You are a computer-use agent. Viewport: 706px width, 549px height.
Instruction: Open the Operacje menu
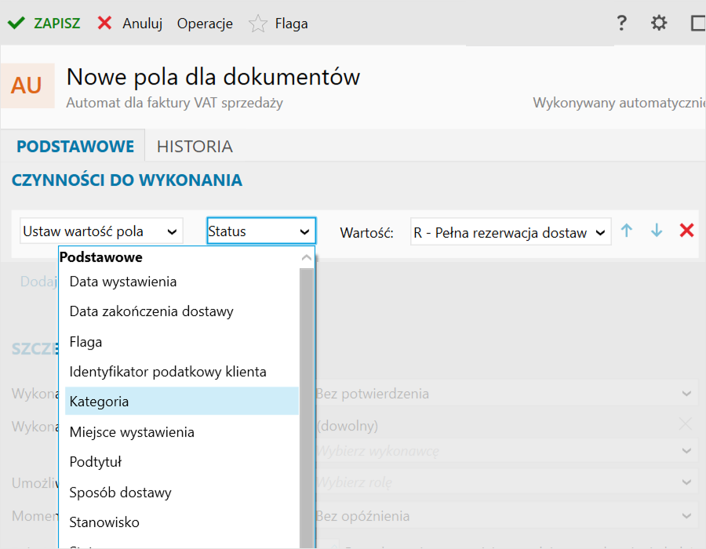(x=205, y=24)
